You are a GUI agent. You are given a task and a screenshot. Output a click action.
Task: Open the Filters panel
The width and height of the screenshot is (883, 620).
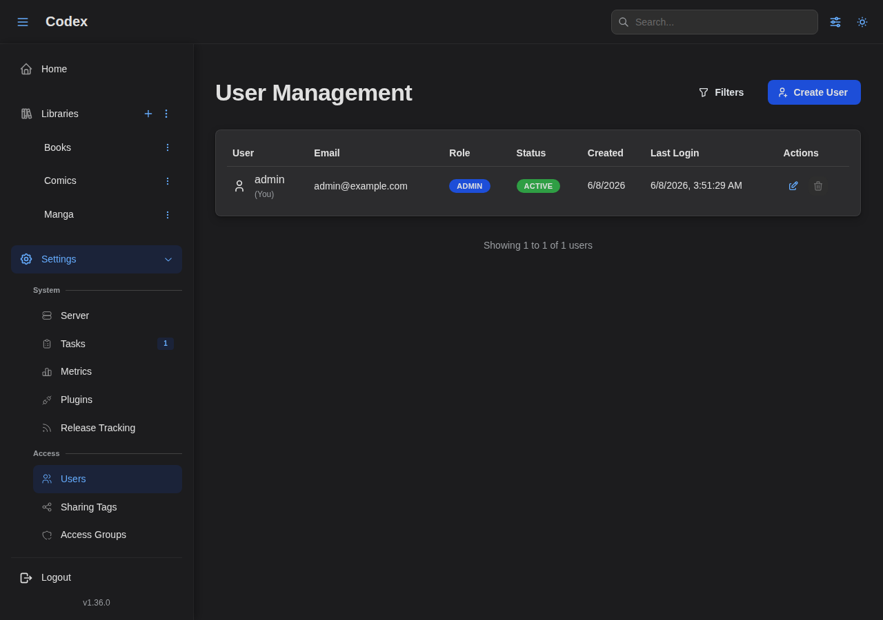pos(722,92)
